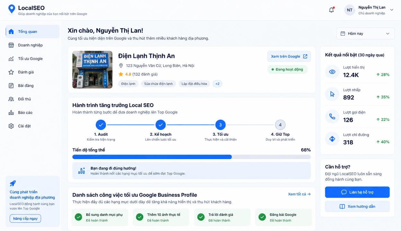Toggle the Trả lời đánh giá check
Viewport: 401px width, 231px height.
pyautogui.click(x=201, y=217)
